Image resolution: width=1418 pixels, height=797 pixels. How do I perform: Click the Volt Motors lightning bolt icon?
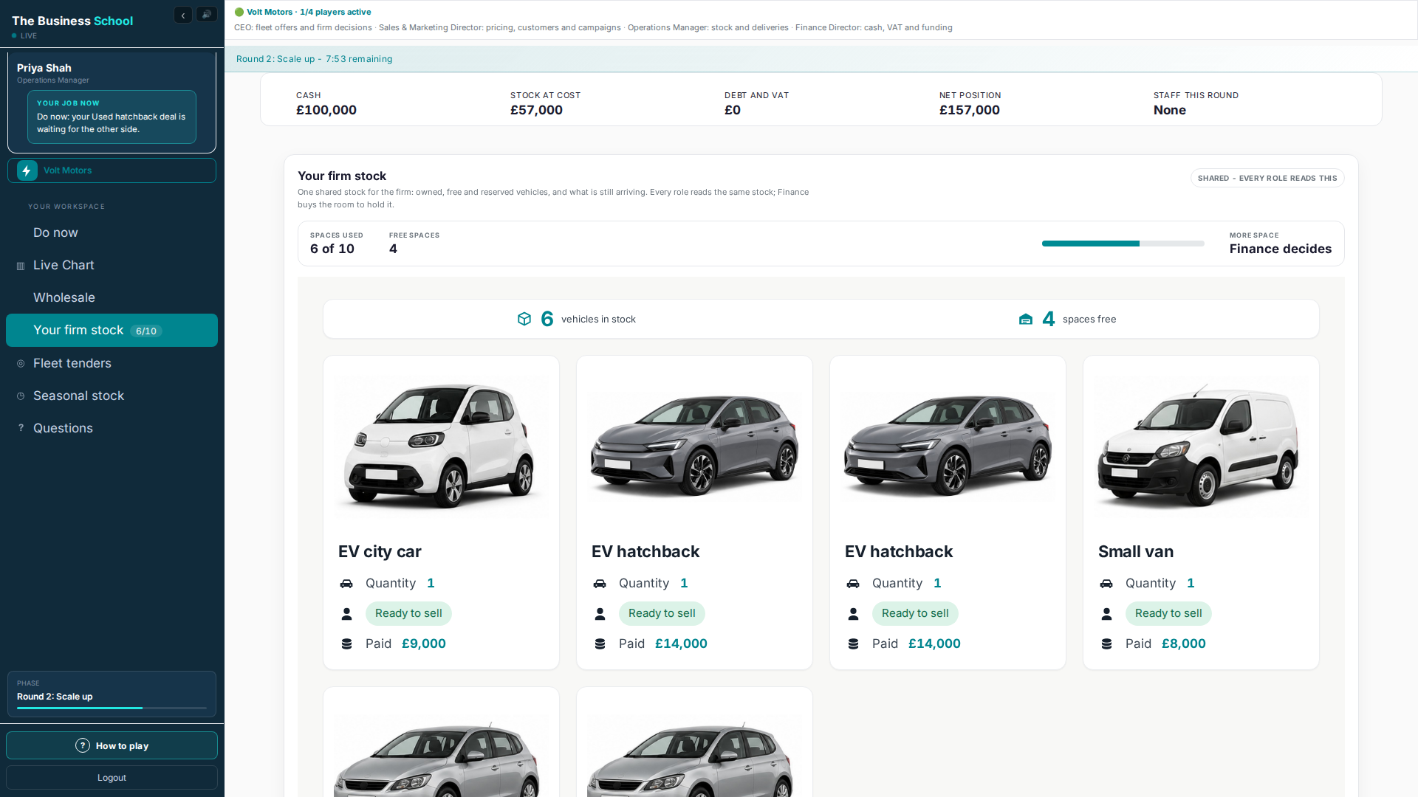click(27, 170)
